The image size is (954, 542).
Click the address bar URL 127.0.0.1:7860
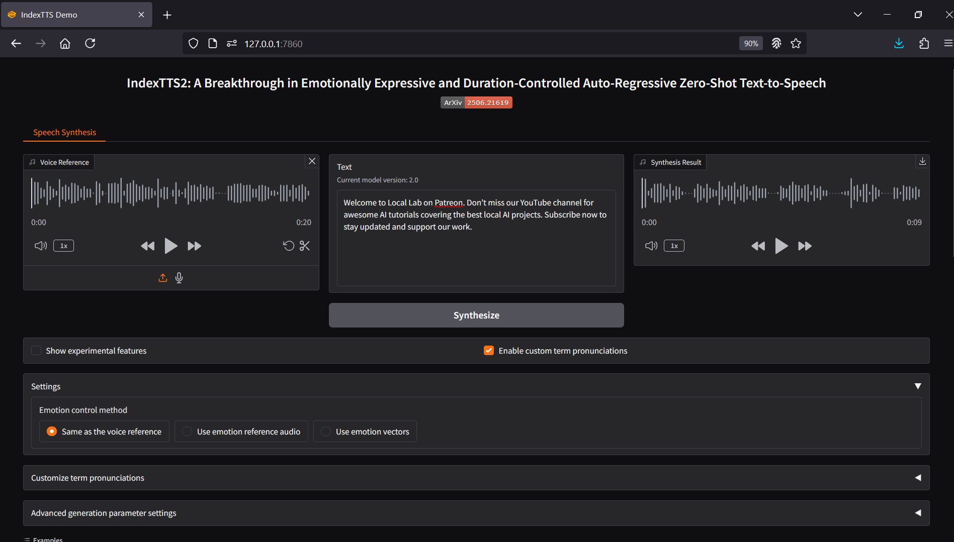pos(274,44)
